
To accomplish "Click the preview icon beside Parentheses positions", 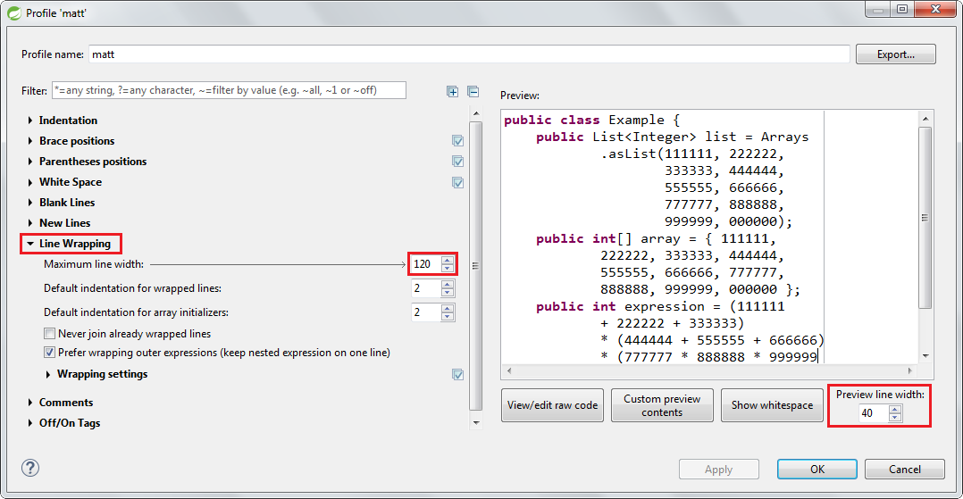I will pyautogui.click(x=457, y=162).
